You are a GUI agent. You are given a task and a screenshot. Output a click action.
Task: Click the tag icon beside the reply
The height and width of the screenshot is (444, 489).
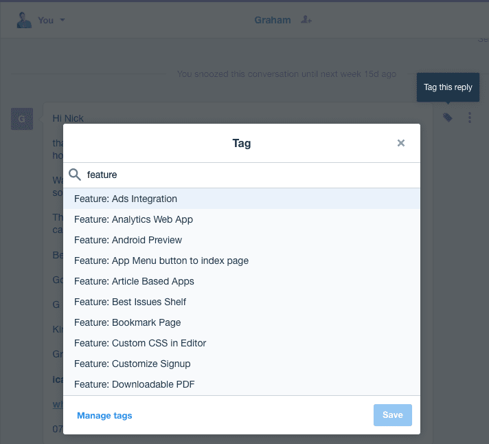pos(448,118)
